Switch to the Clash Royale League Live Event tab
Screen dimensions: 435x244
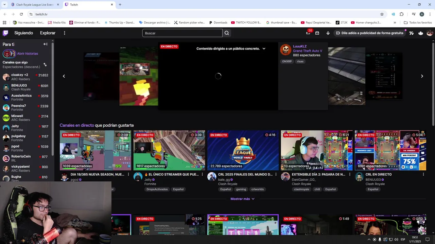pyautogui.click(x=34, y=5)
